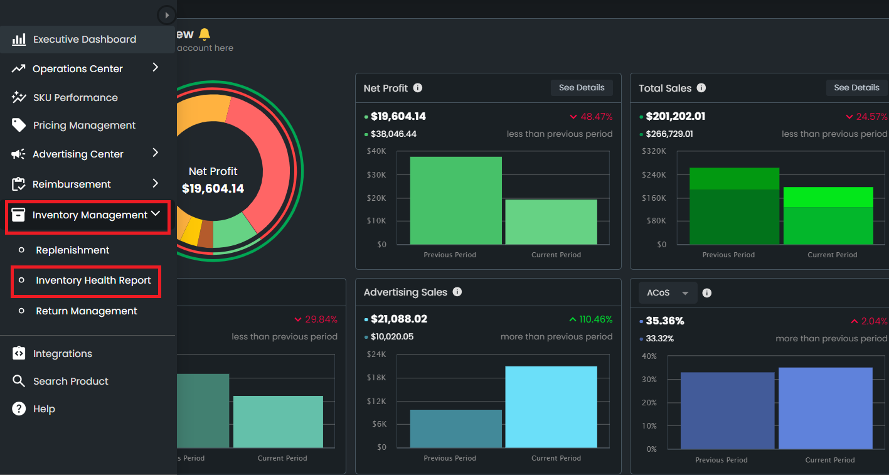
Task: Select Return Management from the sidebar
Action: (86, 311)
